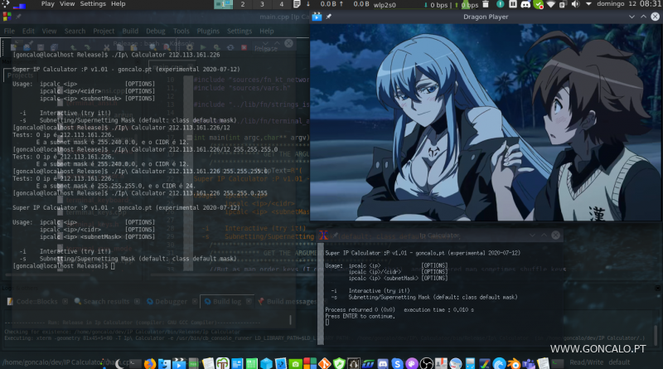This screenshot has width=663, height=369.
Task: Open the video player clapperboard taskbar icon
Action: tap(179, 363)
